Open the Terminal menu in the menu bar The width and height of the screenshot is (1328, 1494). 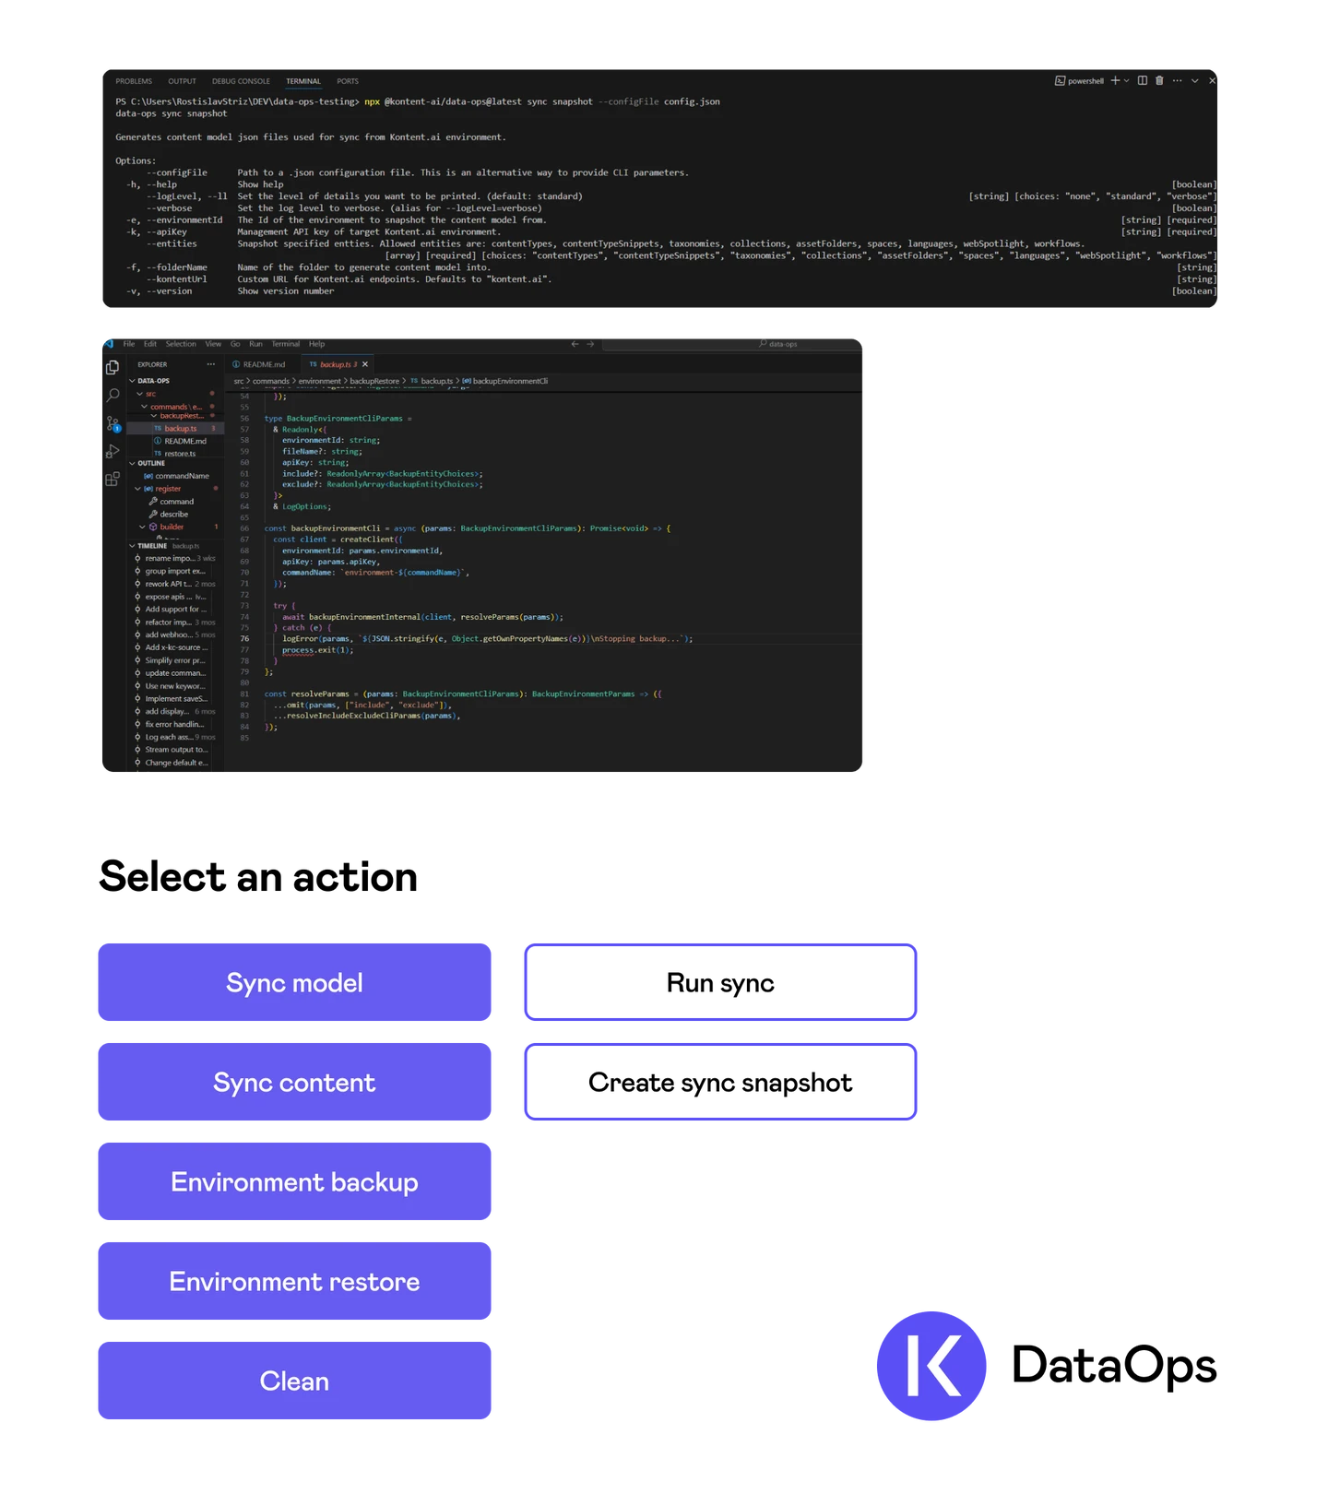pos(285,344)
